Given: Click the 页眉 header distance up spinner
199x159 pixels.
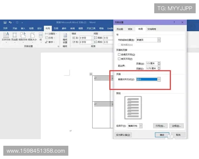Looking at the screenshot, I should click(159, 62).
